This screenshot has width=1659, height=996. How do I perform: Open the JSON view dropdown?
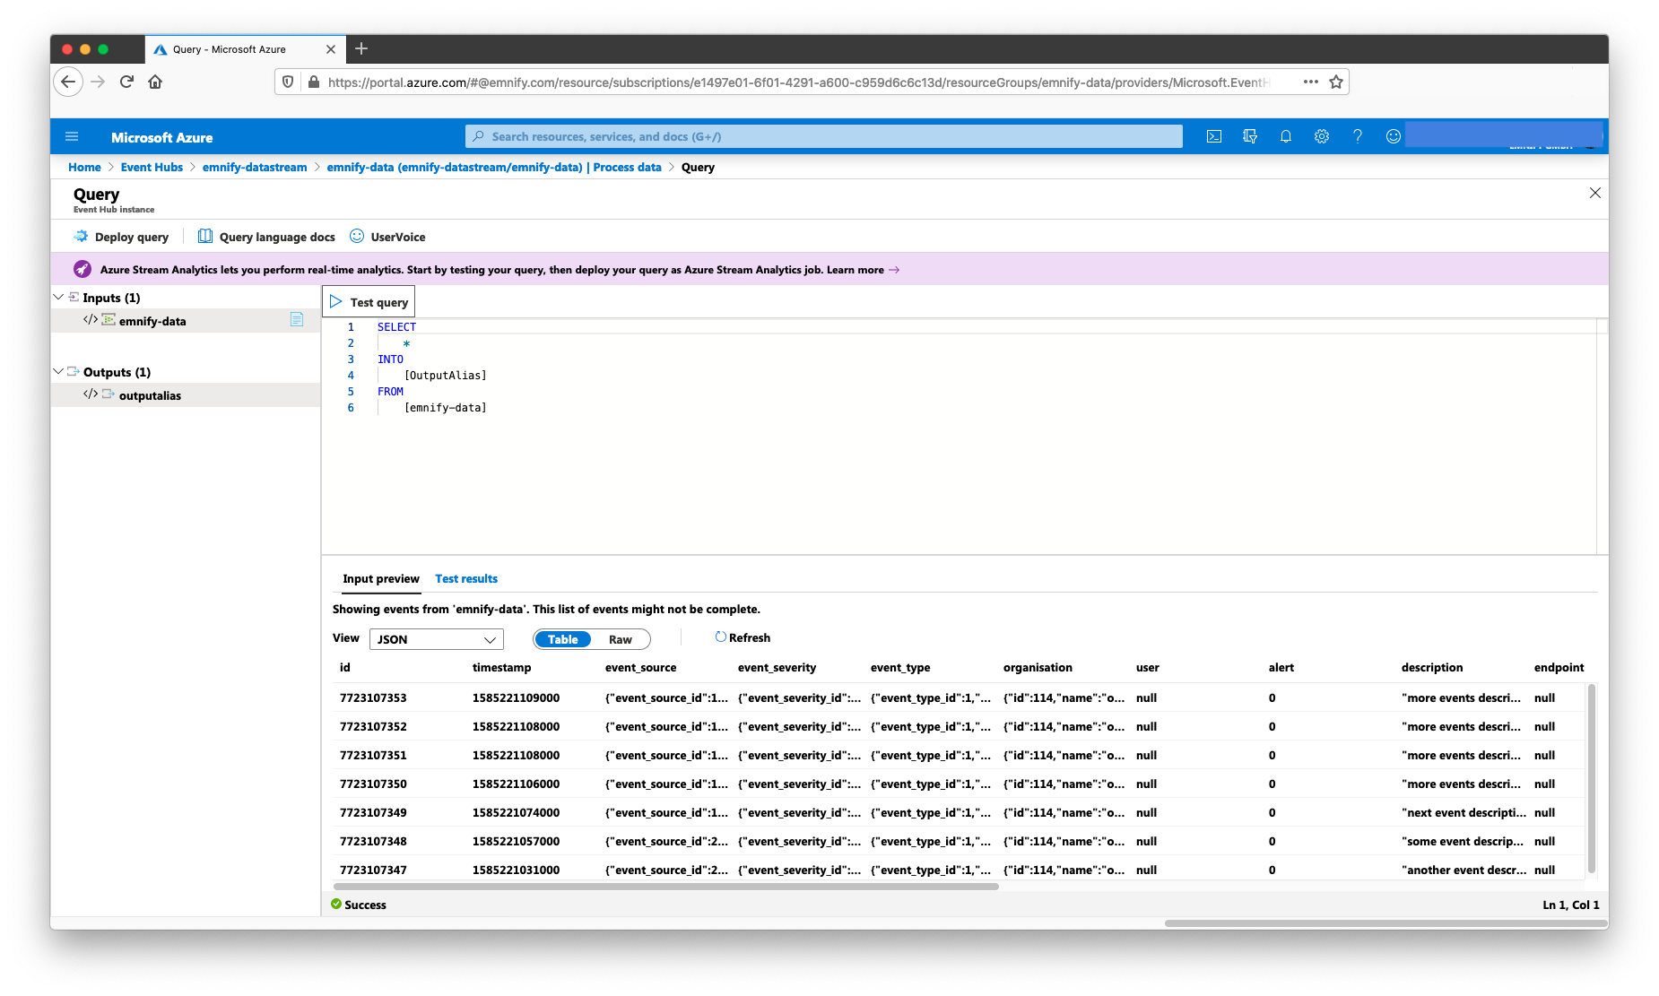click(x=437, y=639)
